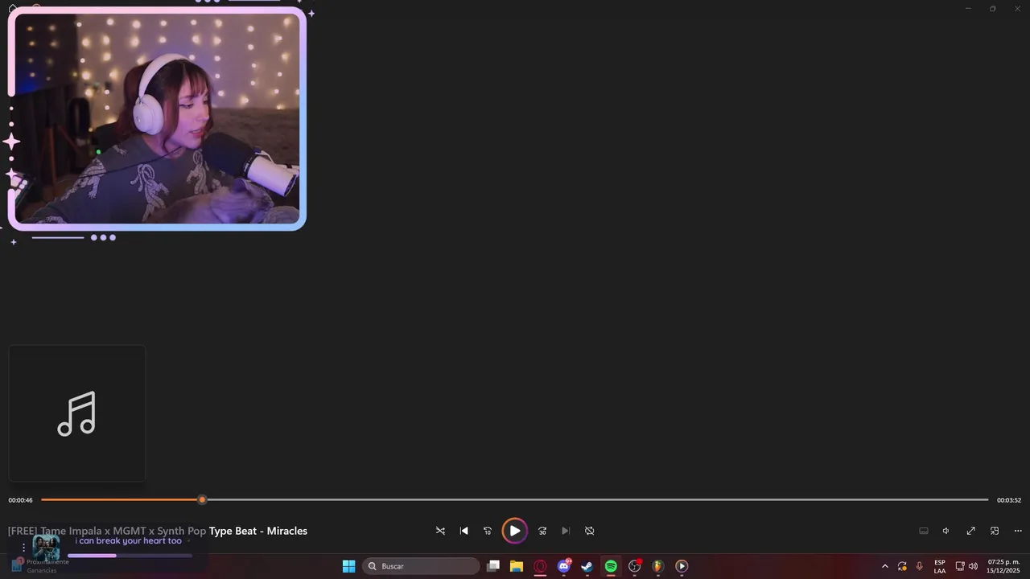Open the ESP LAA keyboard language switcher
1030x579 pixels.
(x=940, y=566)
